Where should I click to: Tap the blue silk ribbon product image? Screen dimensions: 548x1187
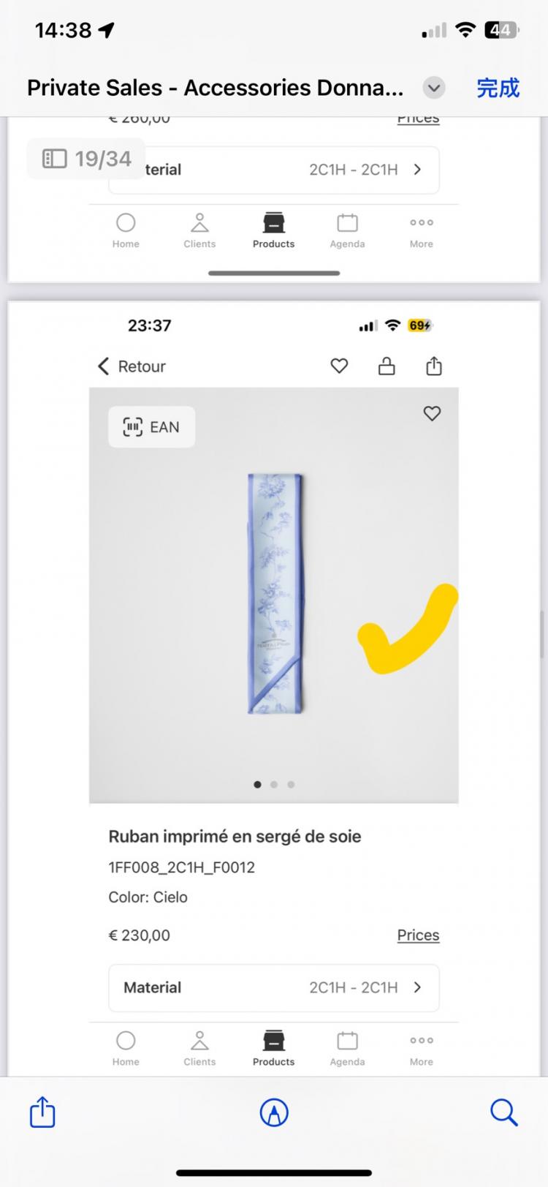click(275, 593)
